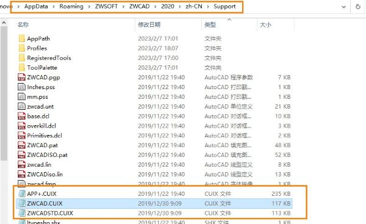Click 235 KB size of APP+.CUIX
Image resolution: width=366 pixels, height=224 pixels.
pyautogui.click(x=281, y=193)
